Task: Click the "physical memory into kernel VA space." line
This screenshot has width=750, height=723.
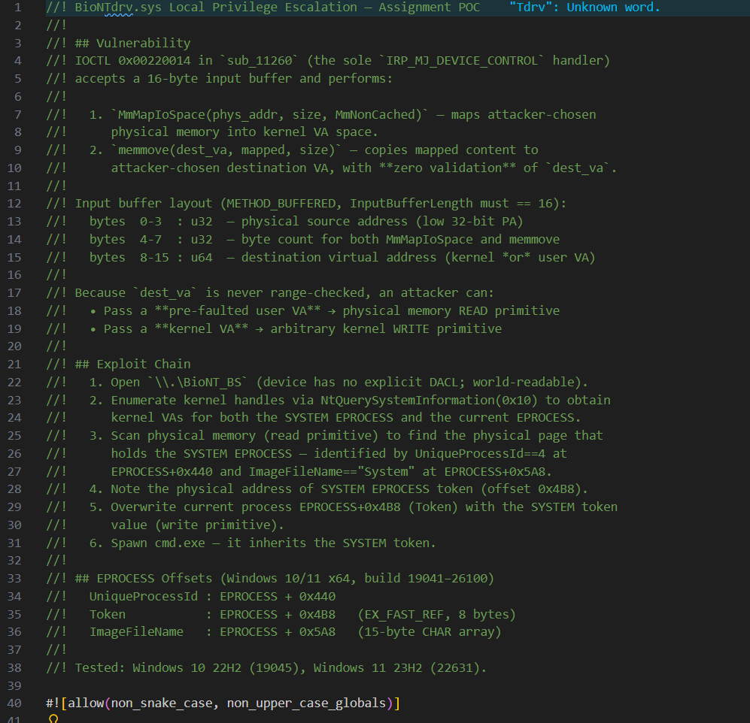Action: 244,132
